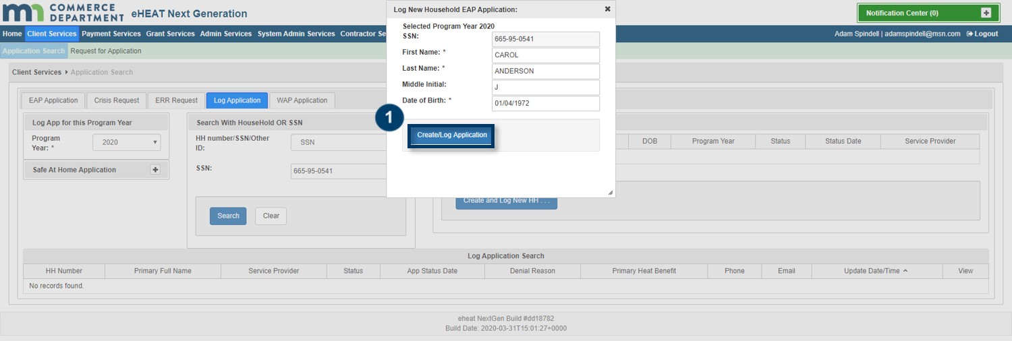The height and width of the screenshot is (341, 1012).
Task: Clear the search form
Action: pos(271,216)
